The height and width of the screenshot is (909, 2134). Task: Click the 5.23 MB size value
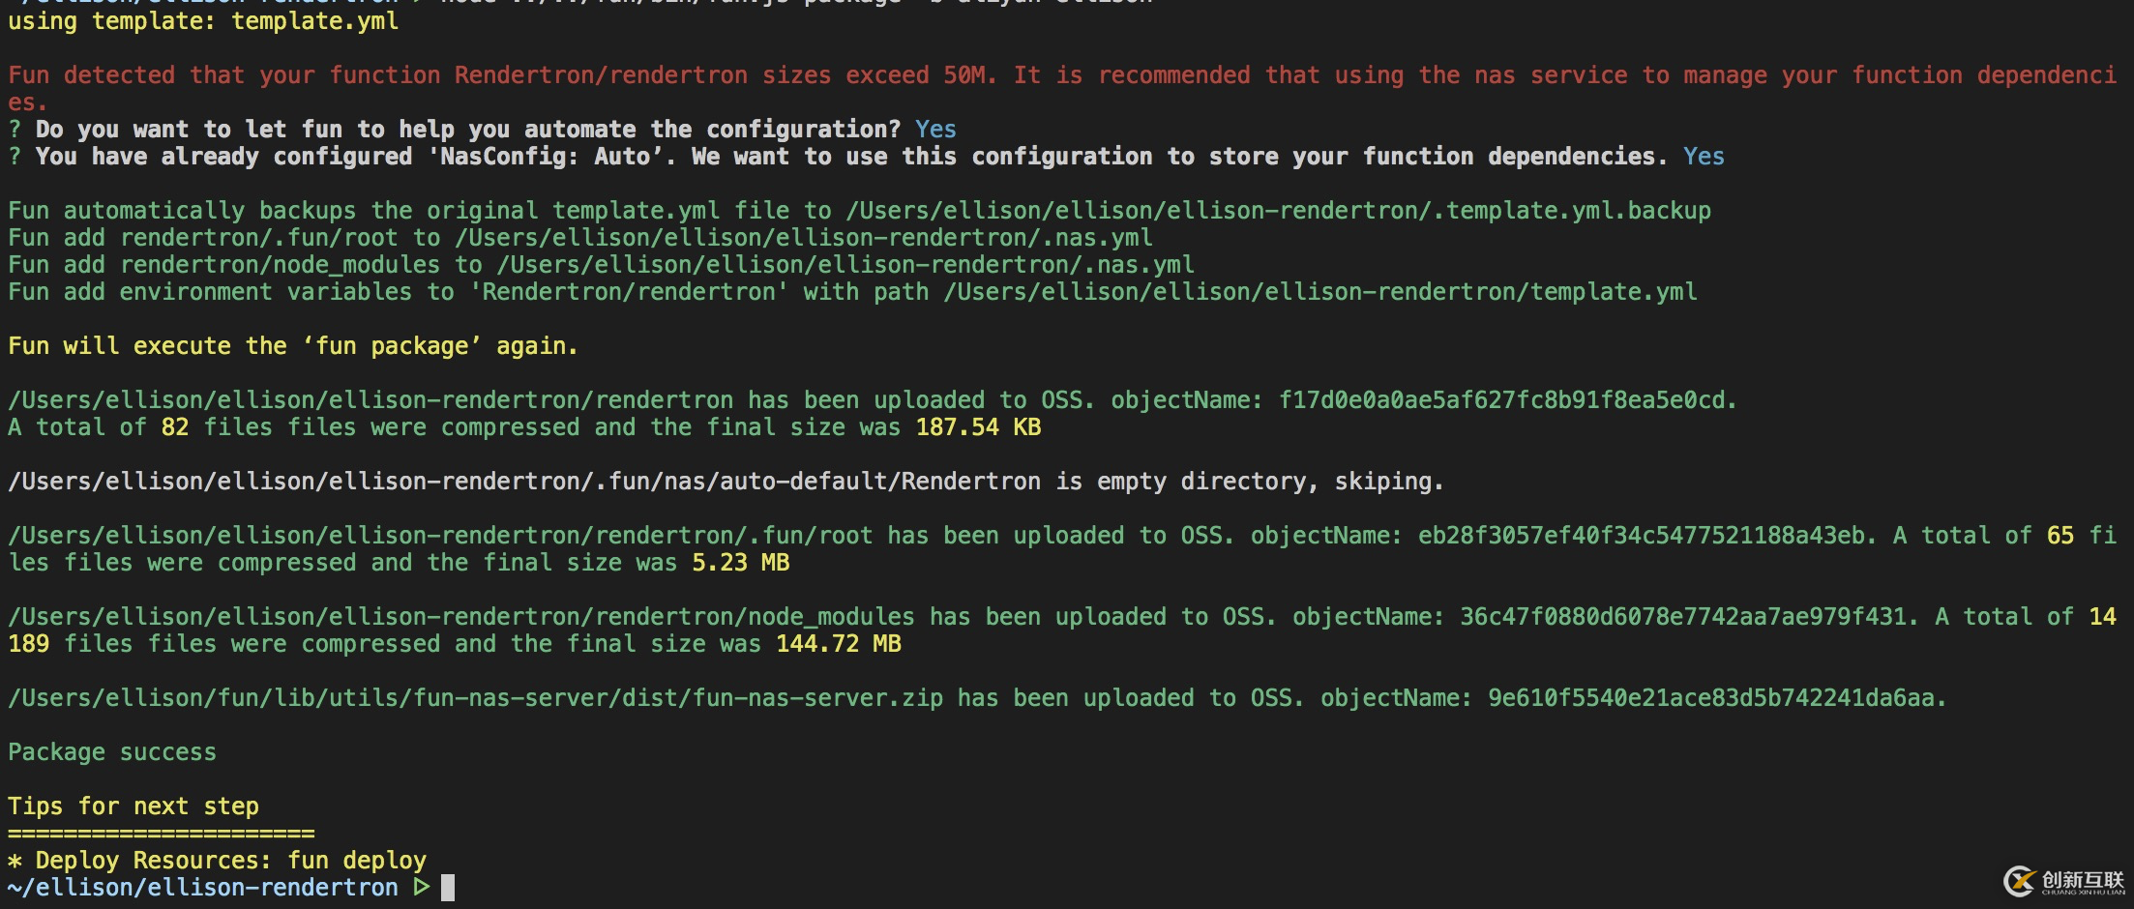pyautogui.click(x=740, y=563)
